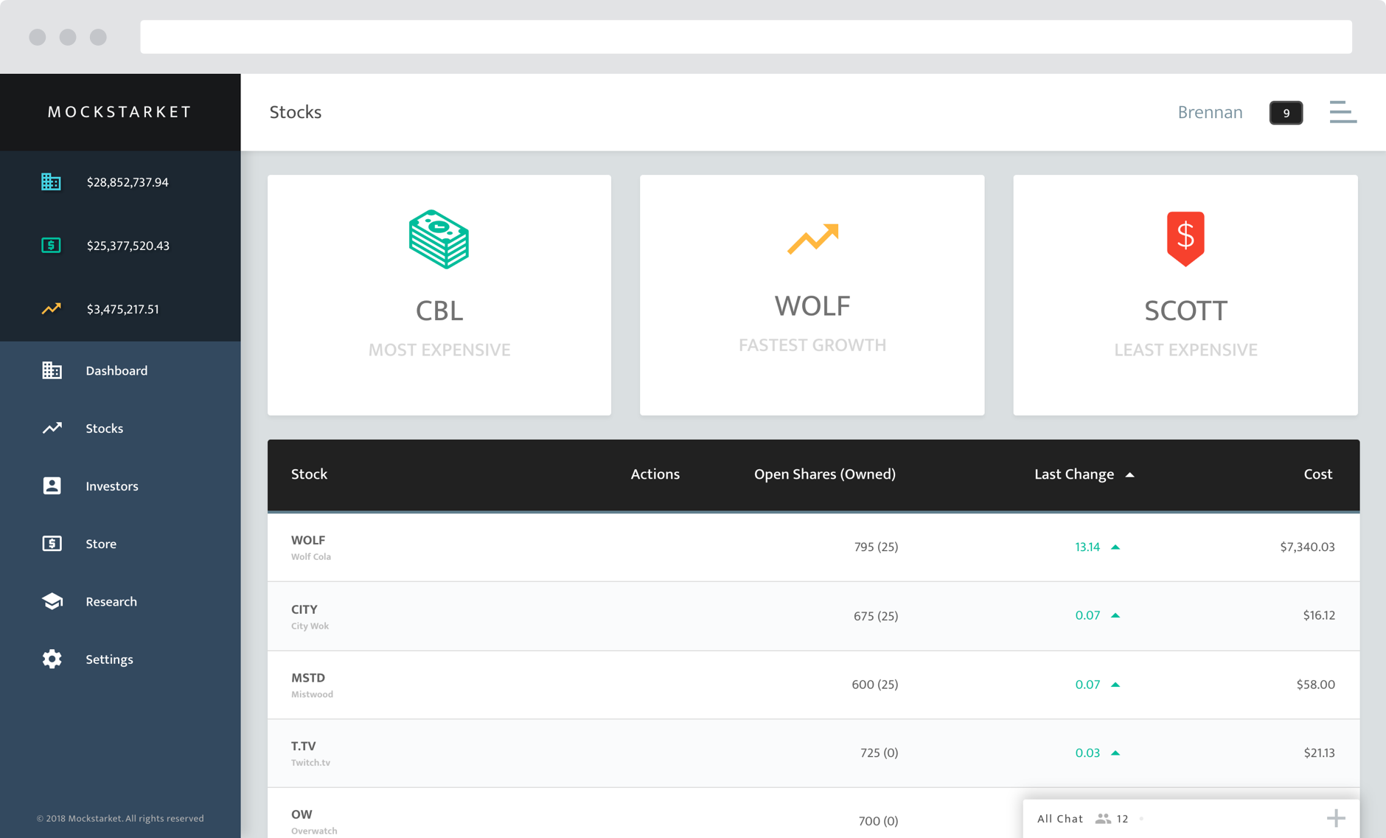Click the money stack icon above CBL
This screenshot has height=838, width=1386.
(439, 239)
